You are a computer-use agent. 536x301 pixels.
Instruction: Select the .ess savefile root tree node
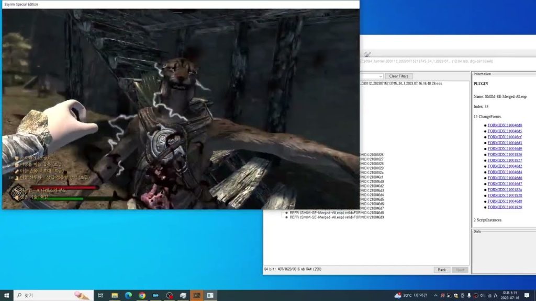(x=400, y=84)
